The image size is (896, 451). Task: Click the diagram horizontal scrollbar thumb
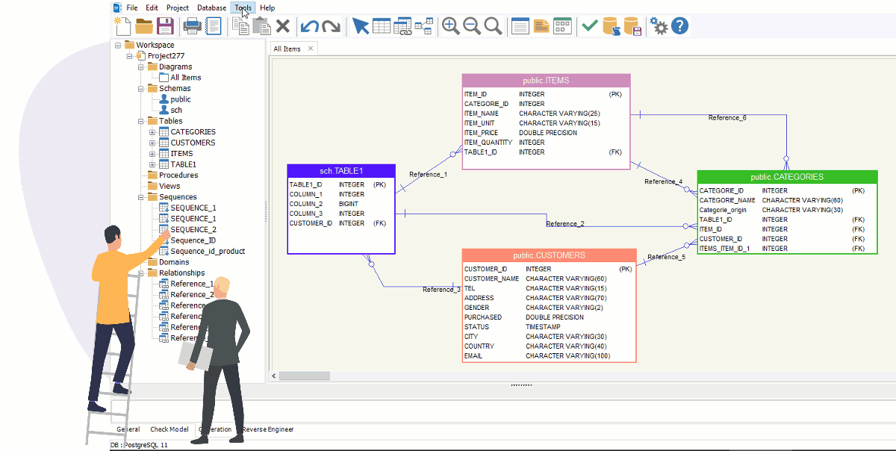point(305,376)
